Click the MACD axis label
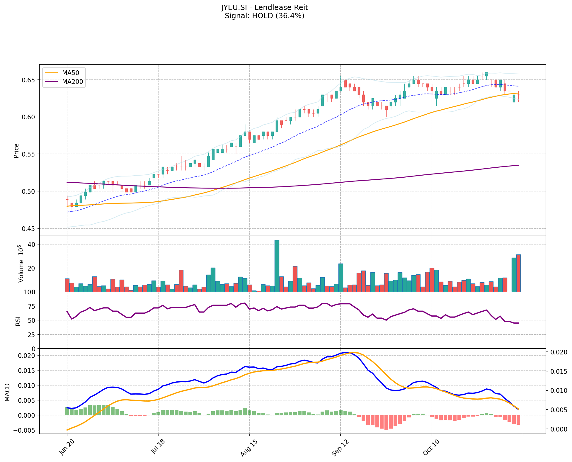 [8, 392]
